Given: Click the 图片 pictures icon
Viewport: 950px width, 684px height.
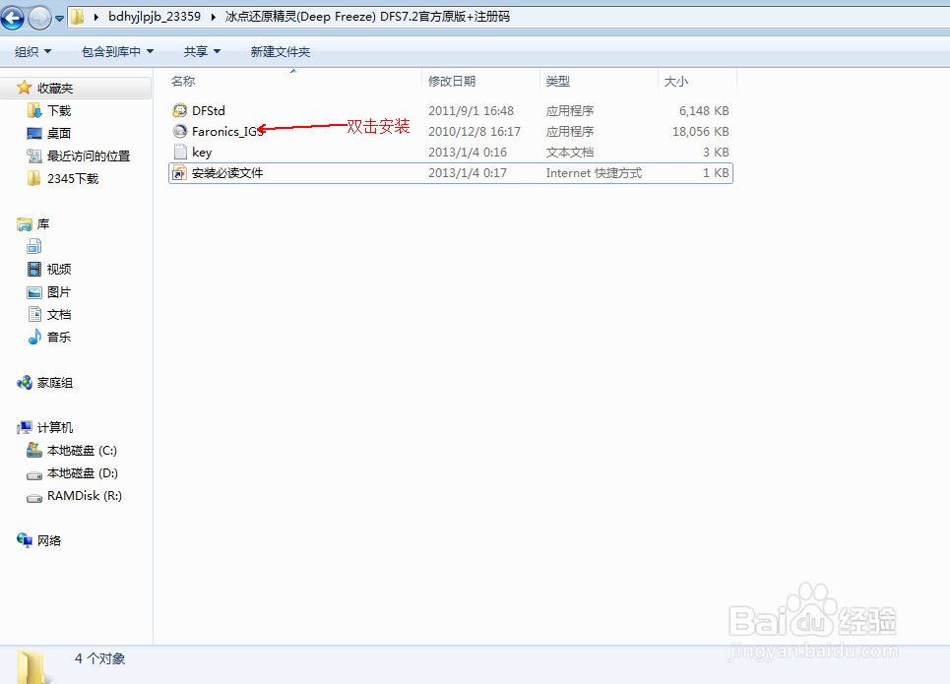Looking at the screenshot, I should click(x=34, y=292).
